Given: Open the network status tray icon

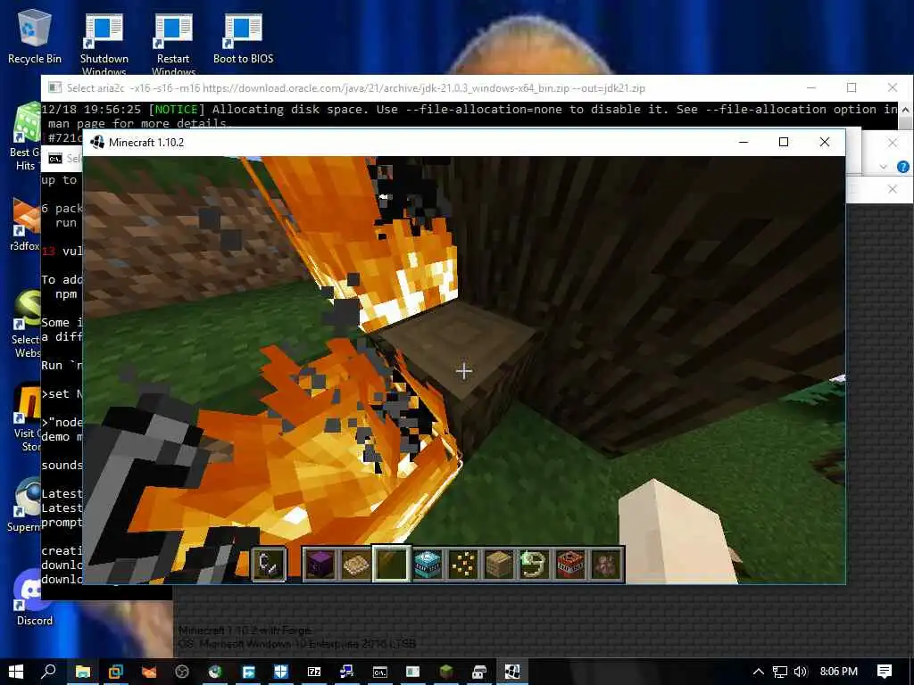Looking at the screenshot, I should click(779, 672).
